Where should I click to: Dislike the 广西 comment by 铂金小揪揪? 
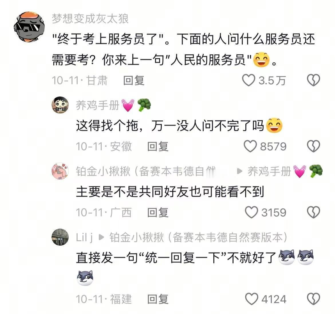(314, 212)
